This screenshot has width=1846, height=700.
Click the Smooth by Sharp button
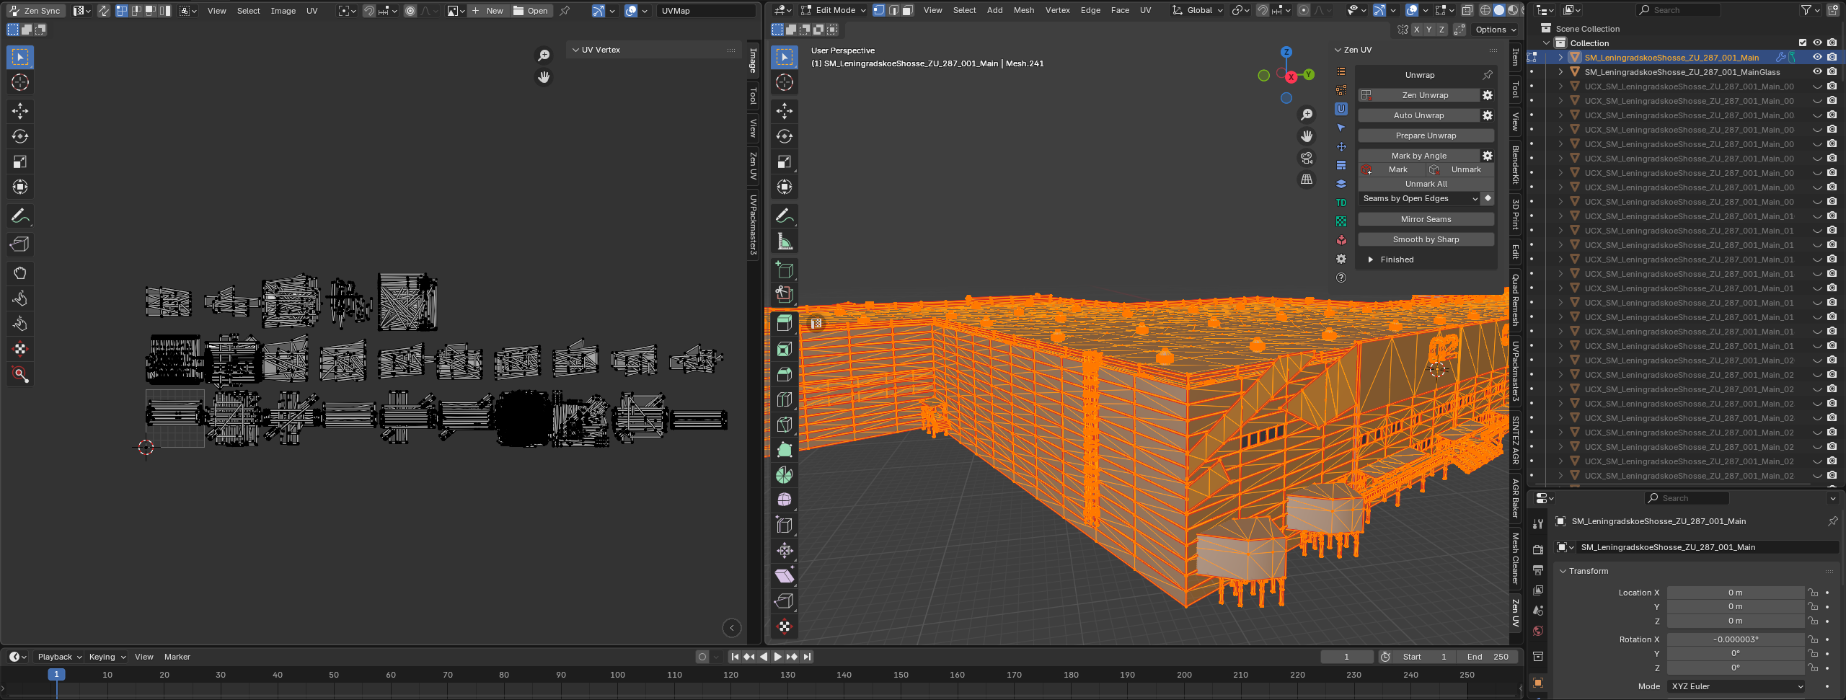click(1426, 239)
